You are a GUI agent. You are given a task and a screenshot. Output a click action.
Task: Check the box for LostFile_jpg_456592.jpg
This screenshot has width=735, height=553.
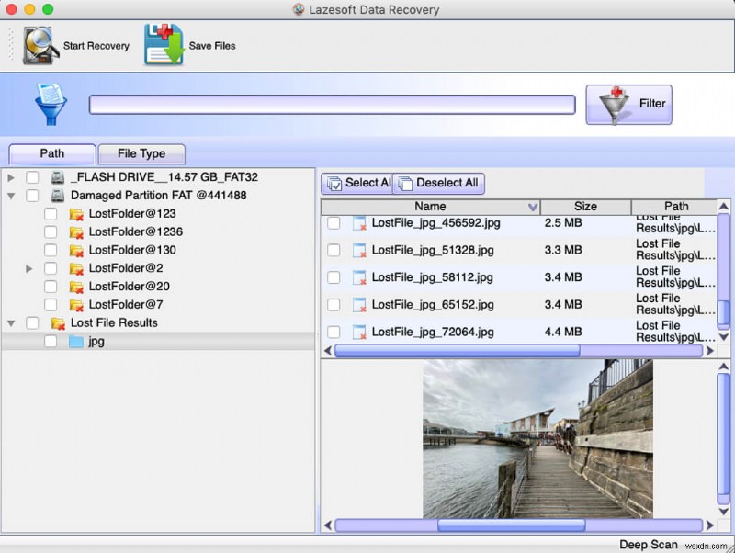(334, 222)
